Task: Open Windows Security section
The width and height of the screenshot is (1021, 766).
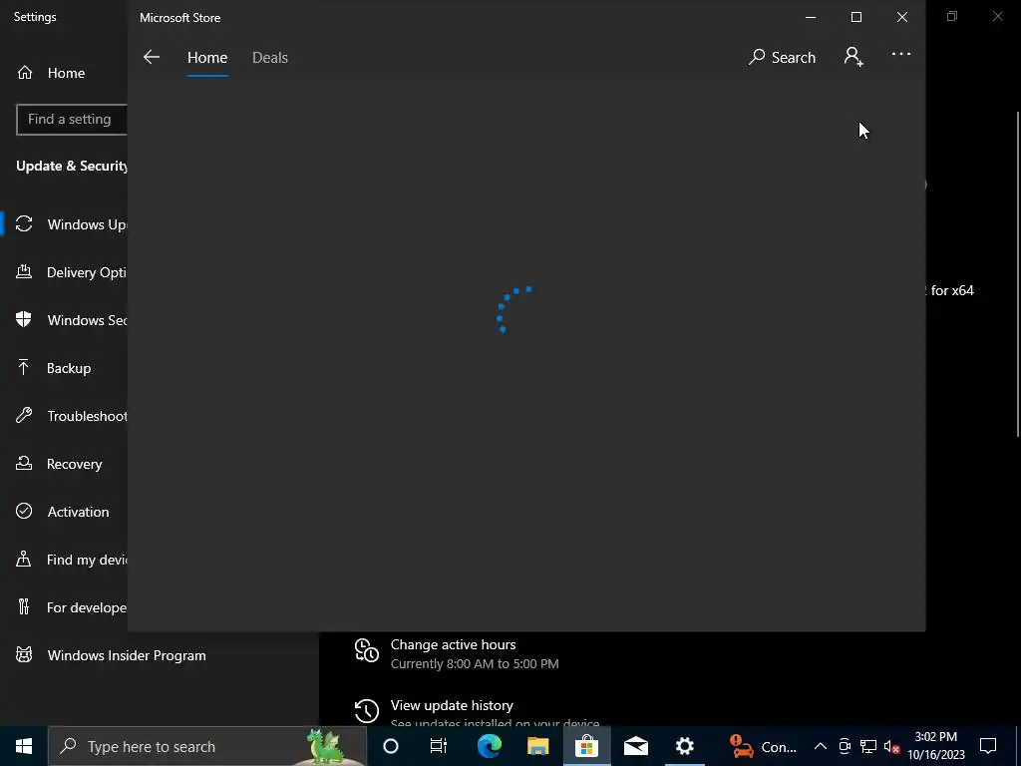Action: click(x=64, y=320)
